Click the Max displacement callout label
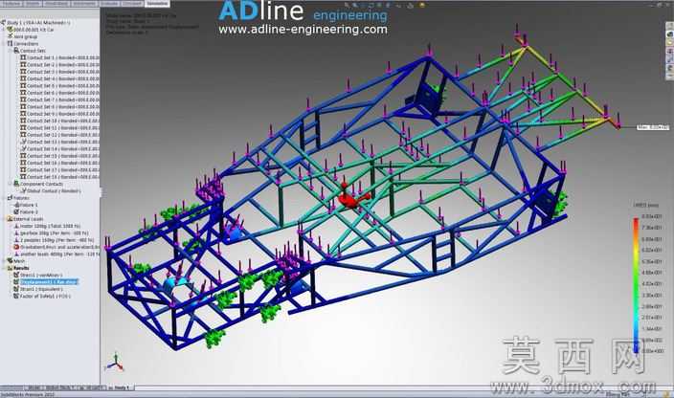 pyautogui.click(x=653, y=127)
